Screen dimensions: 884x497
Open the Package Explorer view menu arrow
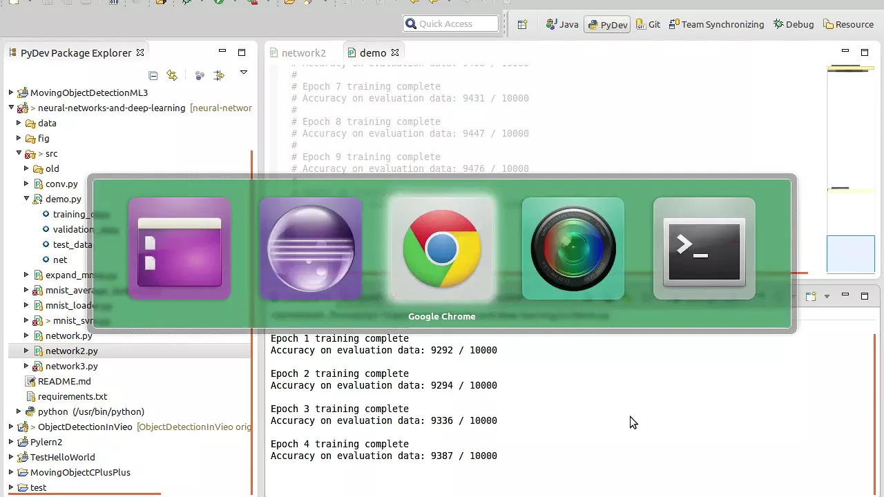(x=243, y=72)
